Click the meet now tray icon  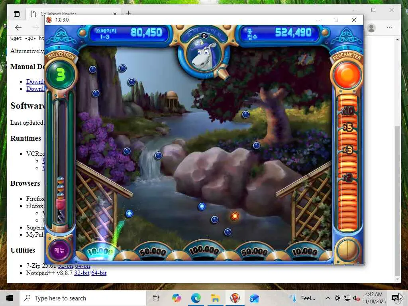coord(337,298)
